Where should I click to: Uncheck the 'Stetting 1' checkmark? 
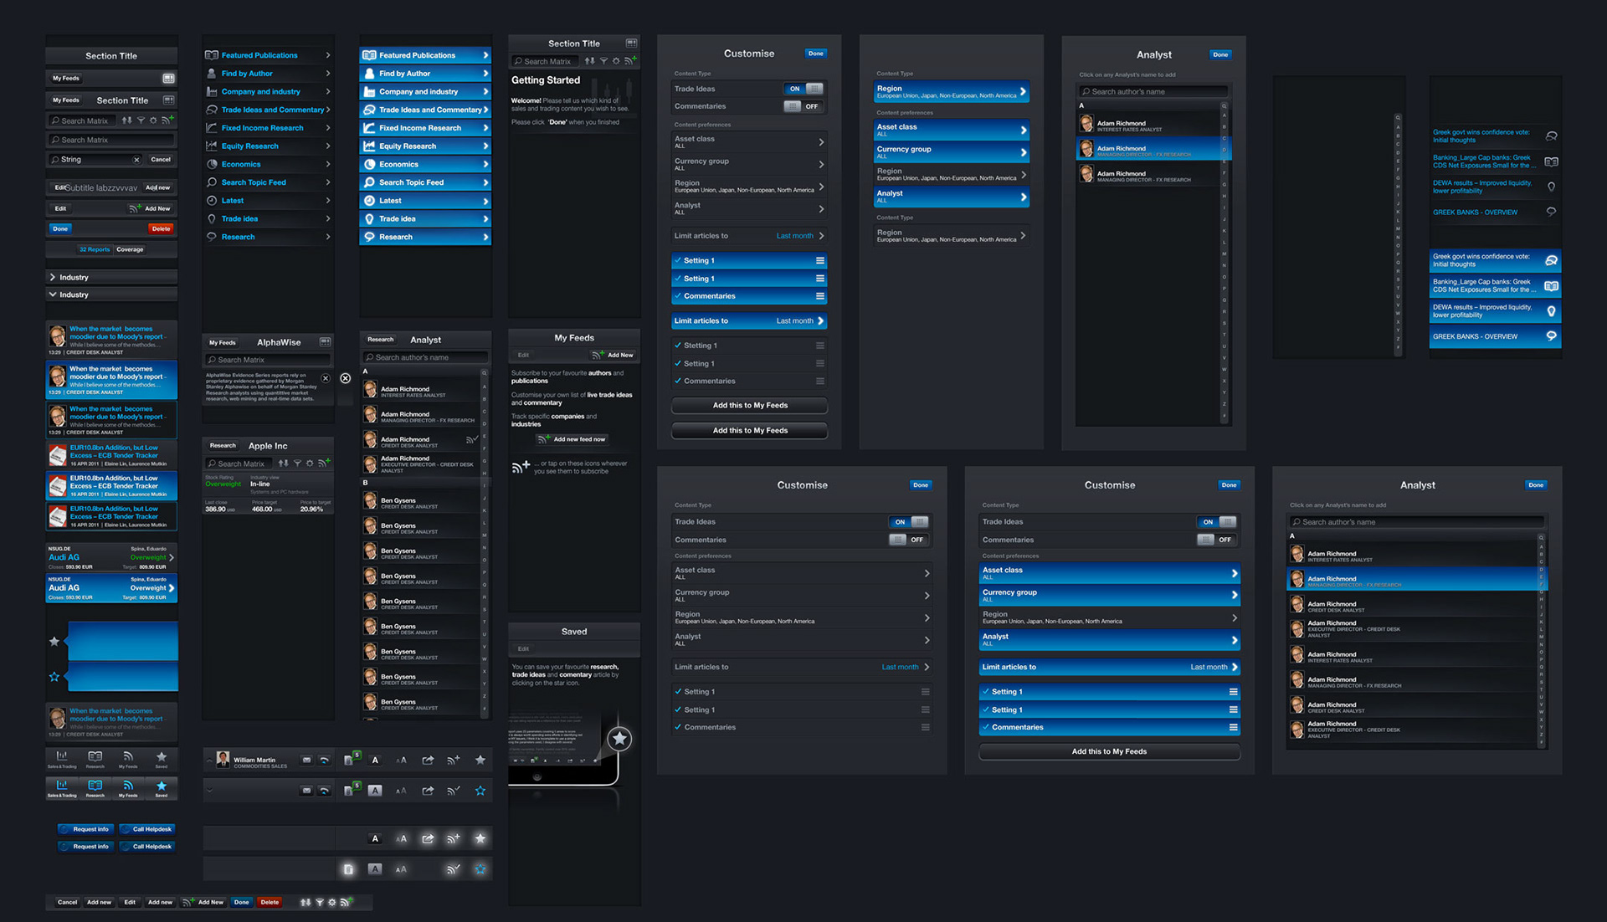(x=677, y=346)
